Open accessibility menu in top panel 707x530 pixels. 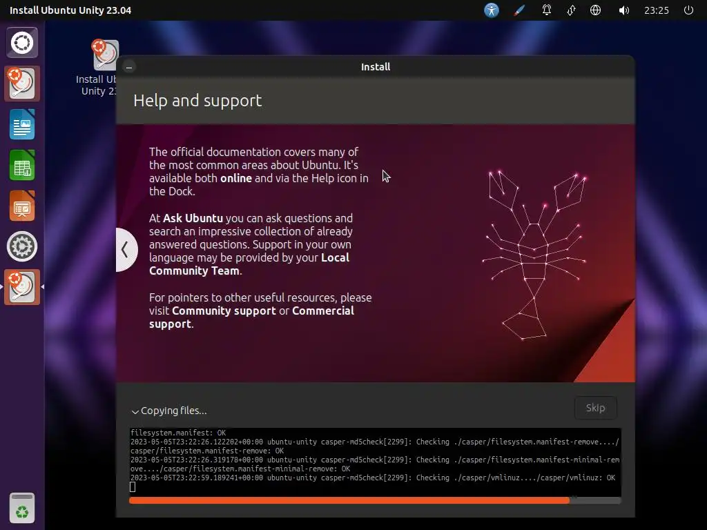click(492, 10)
